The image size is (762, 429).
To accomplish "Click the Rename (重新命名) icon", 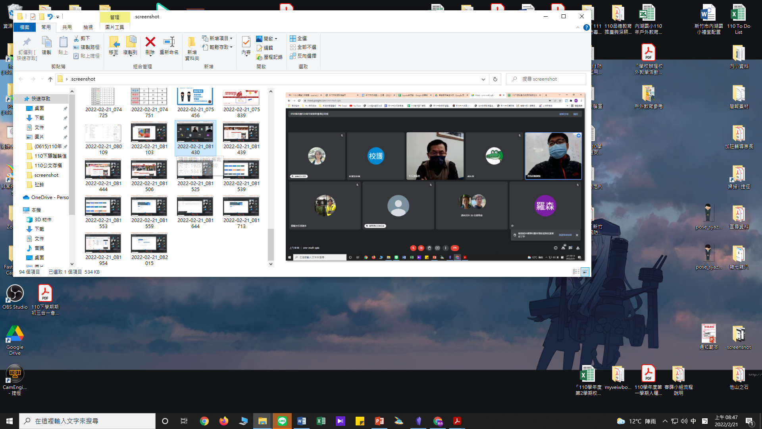I will pos(169,42).
